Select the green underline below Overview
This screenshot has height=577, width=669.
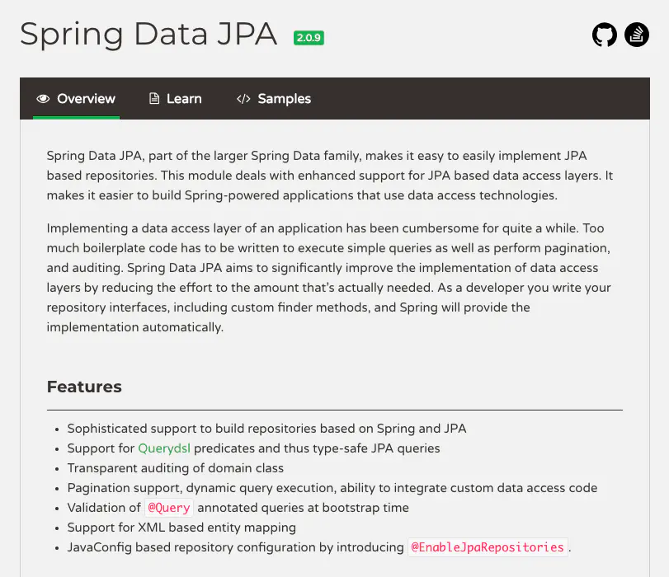75,116
